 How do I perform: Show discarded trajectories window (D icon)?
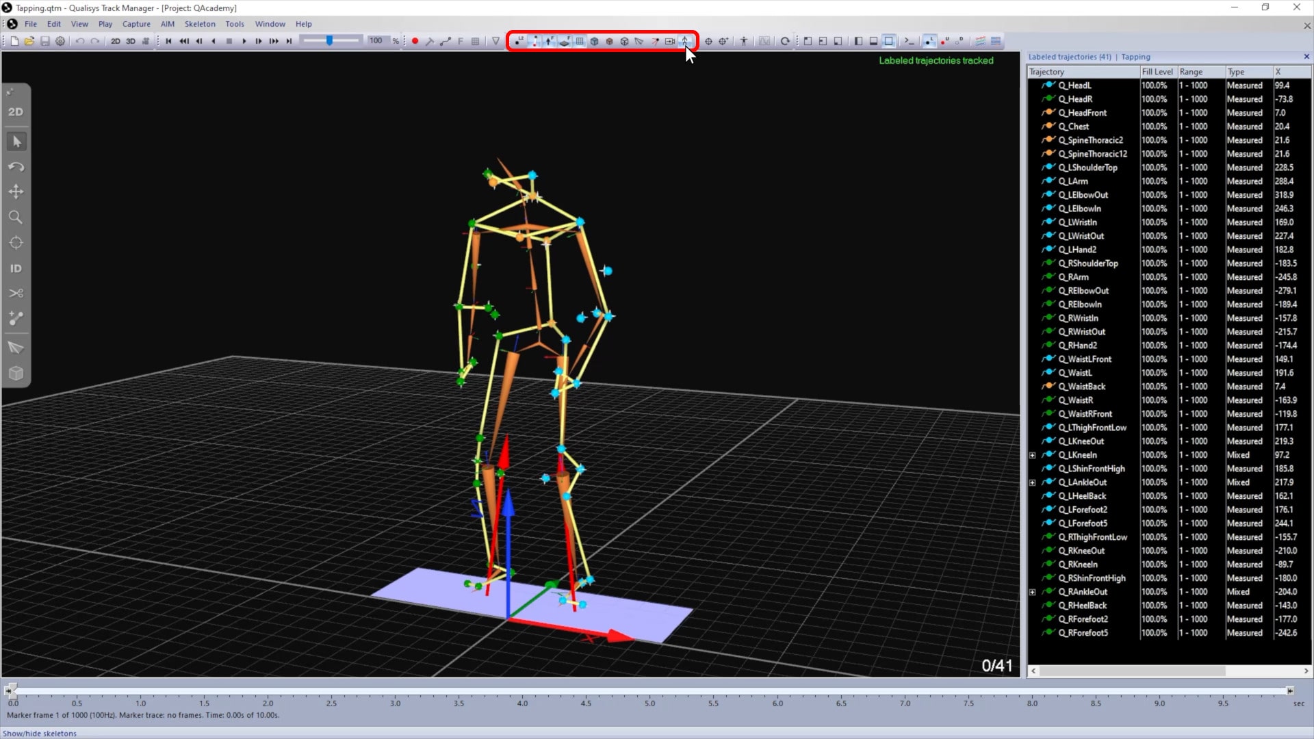click(x=959, y=41)
